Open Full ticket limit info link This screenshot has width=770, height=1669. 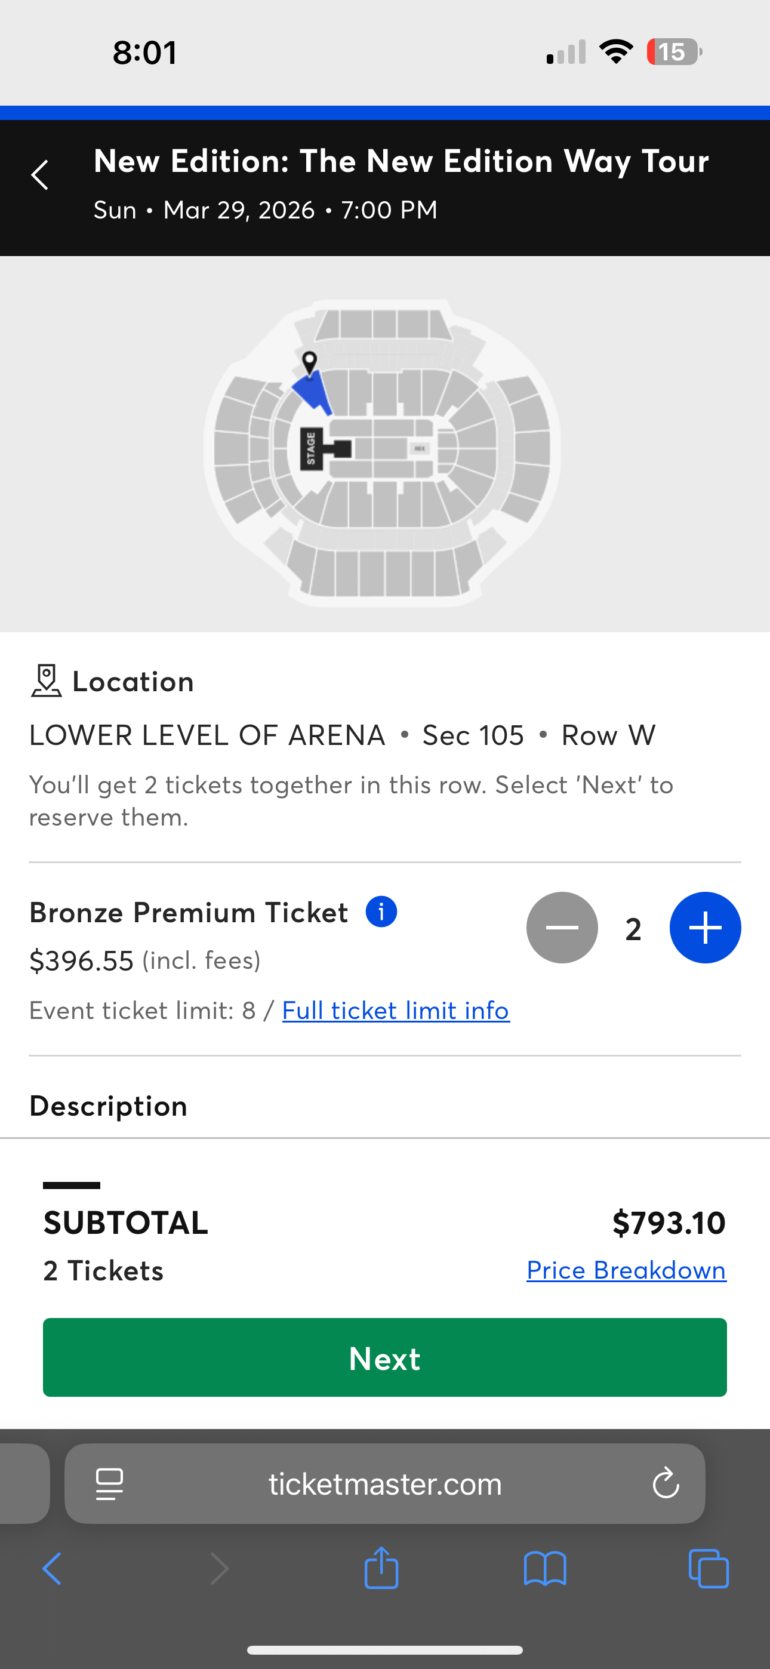coord(396,1011)
